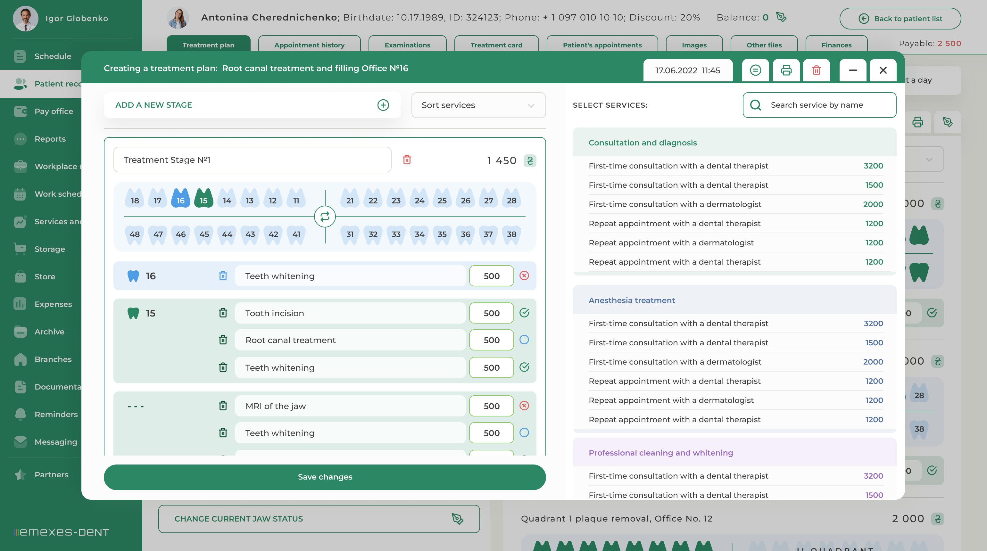Open the Sort services dropdown
This screenshot has height=551, width=987.
point(478,105)
